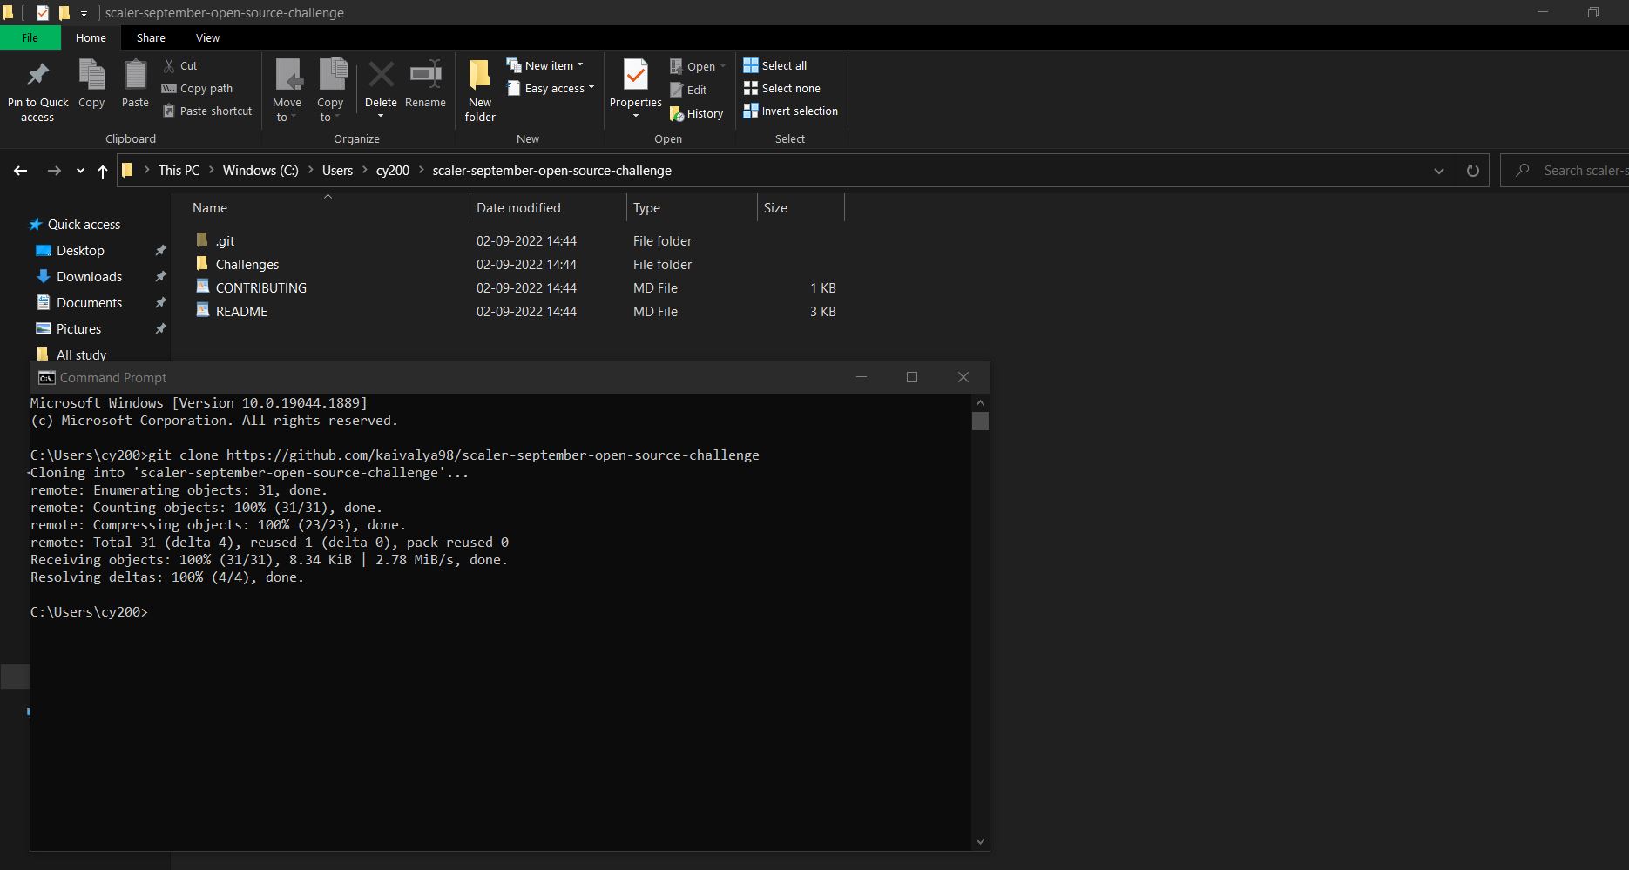
Task: Open All study folder in sidebar
Action: click(x=81, y=354)
